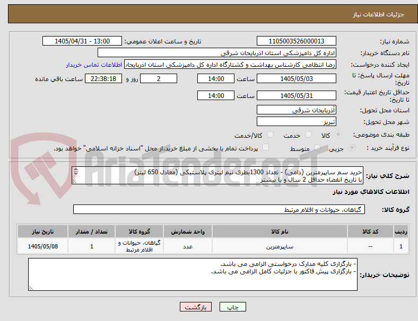Click the quantity cell in the سایپرمترین row
Image resolution: width=418 pixels, height=321 pixels.
[x=91, y=246]
